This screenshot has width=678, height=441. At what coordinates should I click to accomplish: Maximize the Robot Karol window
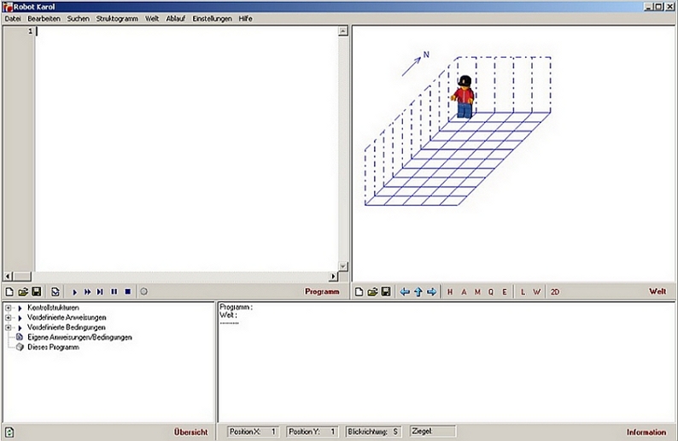tap(658, 7)
